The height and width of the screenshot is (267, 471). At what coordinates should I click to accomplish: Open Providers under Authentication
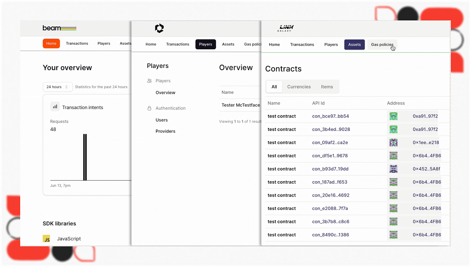165,131
